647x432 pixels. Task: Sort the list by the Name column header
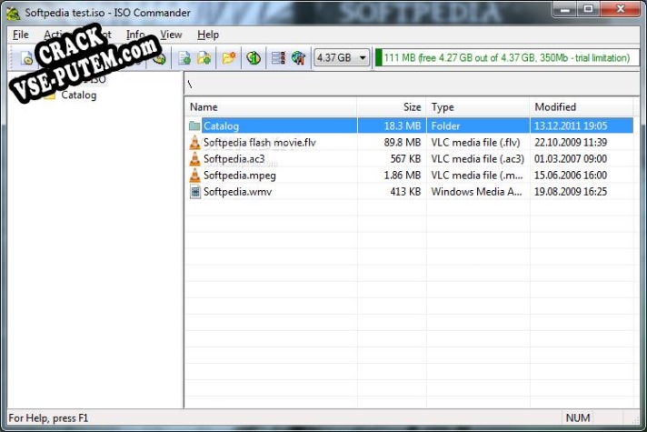(271, 107)
